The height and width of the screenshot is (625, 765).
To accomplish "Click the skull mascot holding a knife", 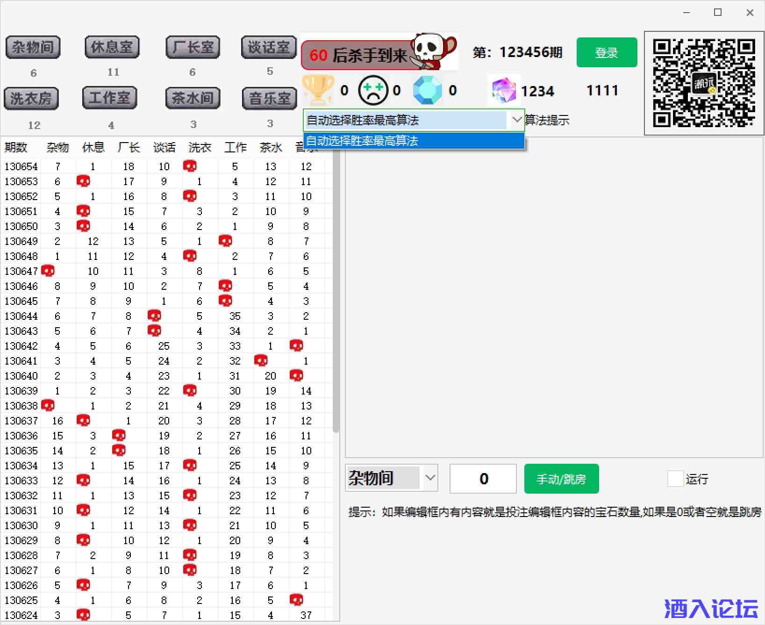I will pyautogui.click(x=433, y=50).
